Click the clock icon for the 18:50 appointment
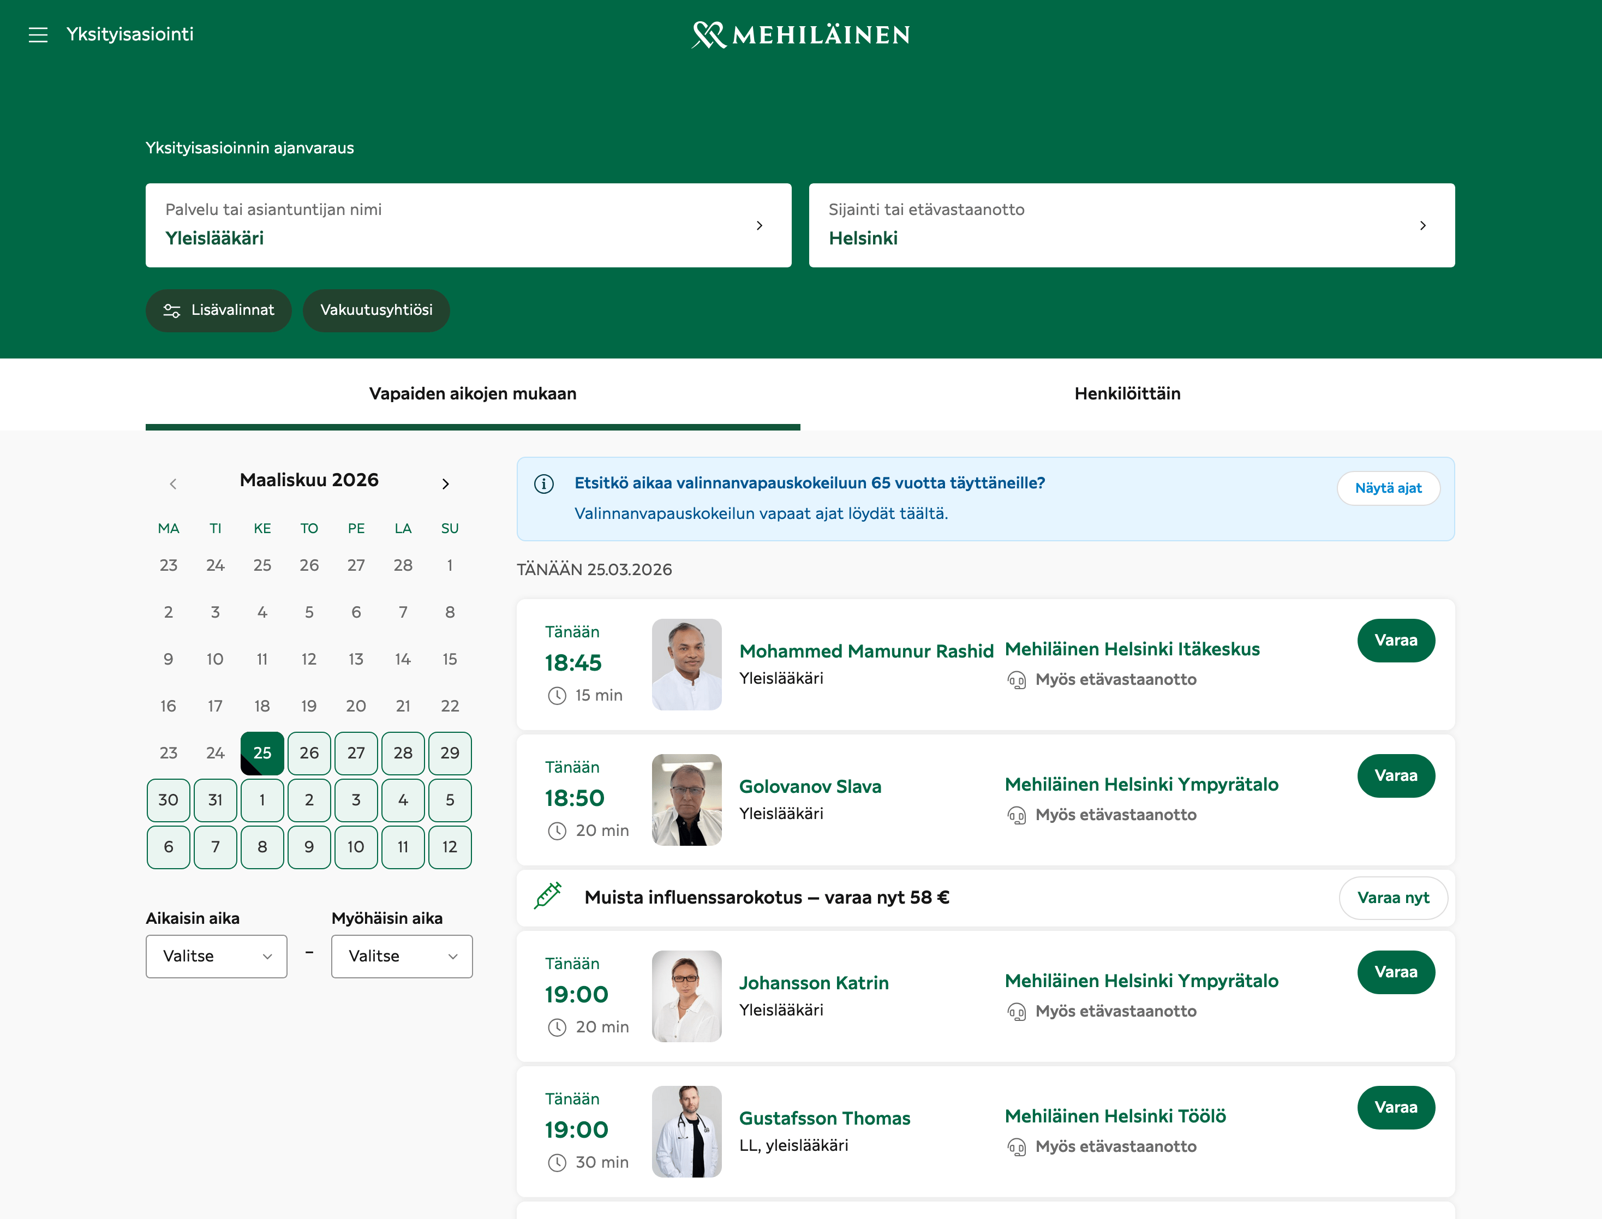Viewport: 1602px width, 1219px height. point(557,831)
